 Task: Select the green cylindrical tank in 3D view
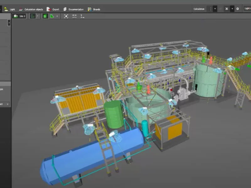[114, 114]
